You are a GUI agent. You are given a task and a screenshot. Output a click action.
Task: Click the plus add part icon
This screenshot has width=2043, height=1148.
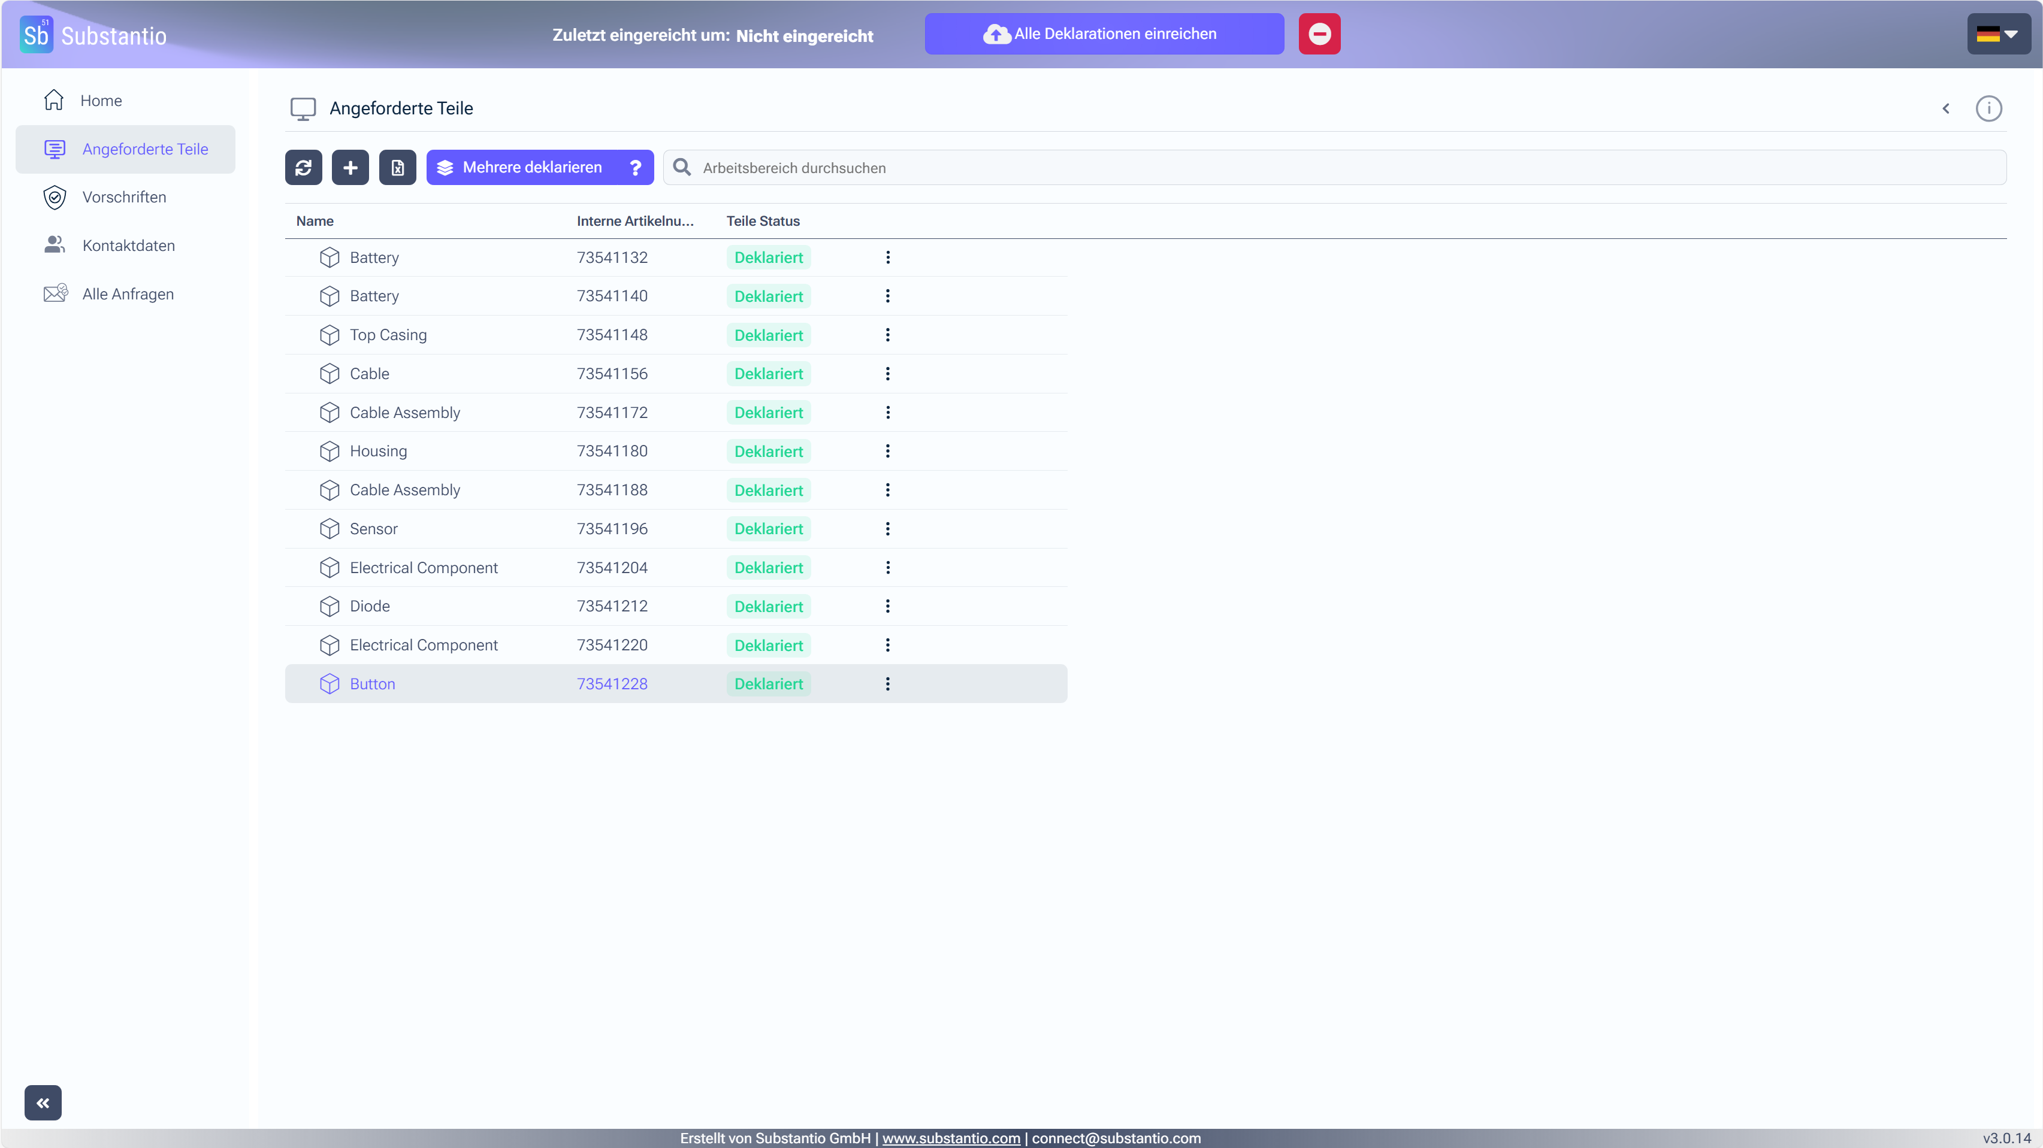[350, 167]
